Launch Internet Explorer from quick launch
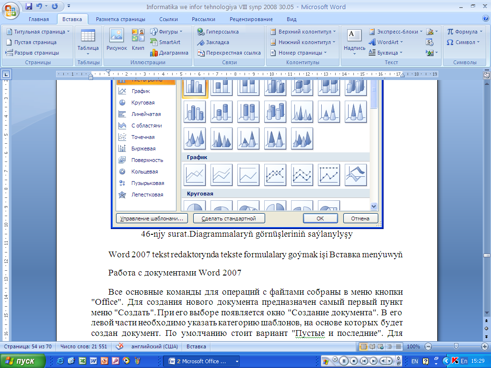Screen dimensions: 491x368 (60, 361)
